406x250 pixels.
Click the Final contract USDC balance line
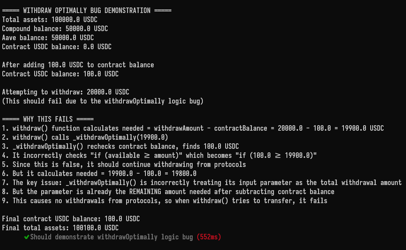[71, 219]
